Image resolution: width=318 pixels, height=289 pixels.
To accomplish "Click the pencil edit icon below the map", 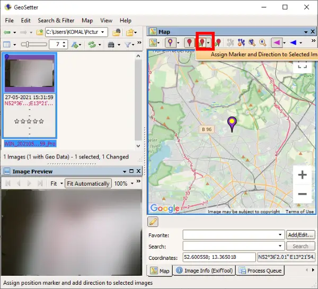I will (153, 222).
